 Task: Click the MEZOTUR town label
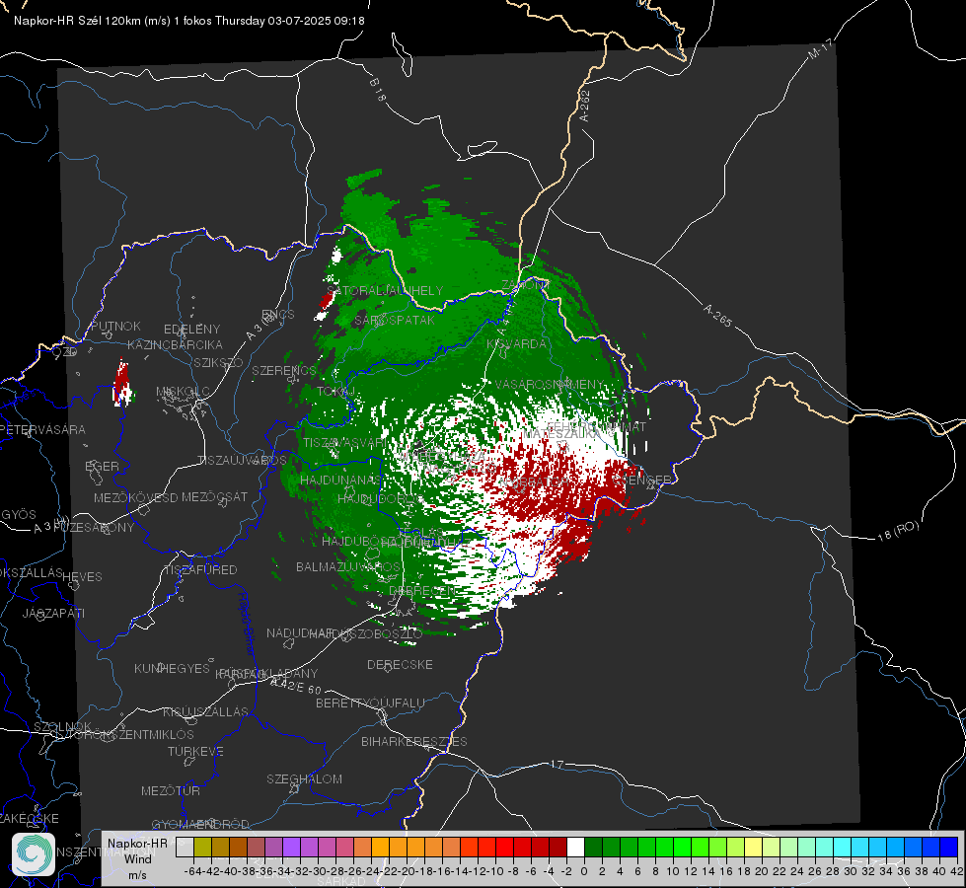click(x=171, y=790)
